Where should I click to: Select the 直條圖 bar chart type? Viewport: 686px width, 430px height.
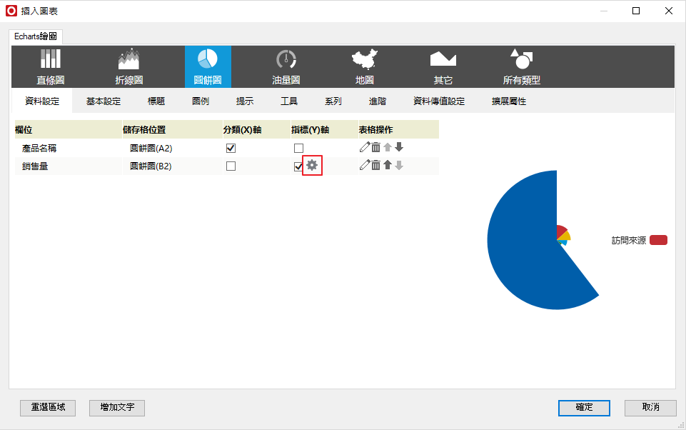coord(51,67)
